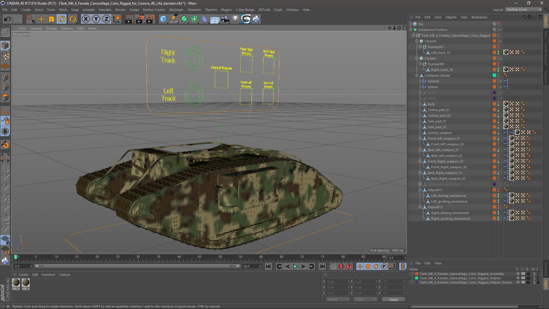Open the spline Pen tool
The image size is (549, 309).
pyautogui.click(x=174, y=19)
